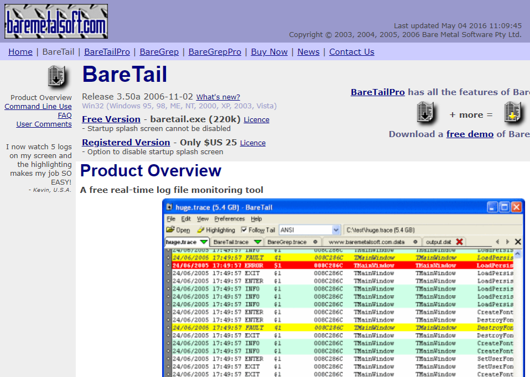Toggle the Follow Tail checkbox
530x377 pixels.
(x=244, y=230)
